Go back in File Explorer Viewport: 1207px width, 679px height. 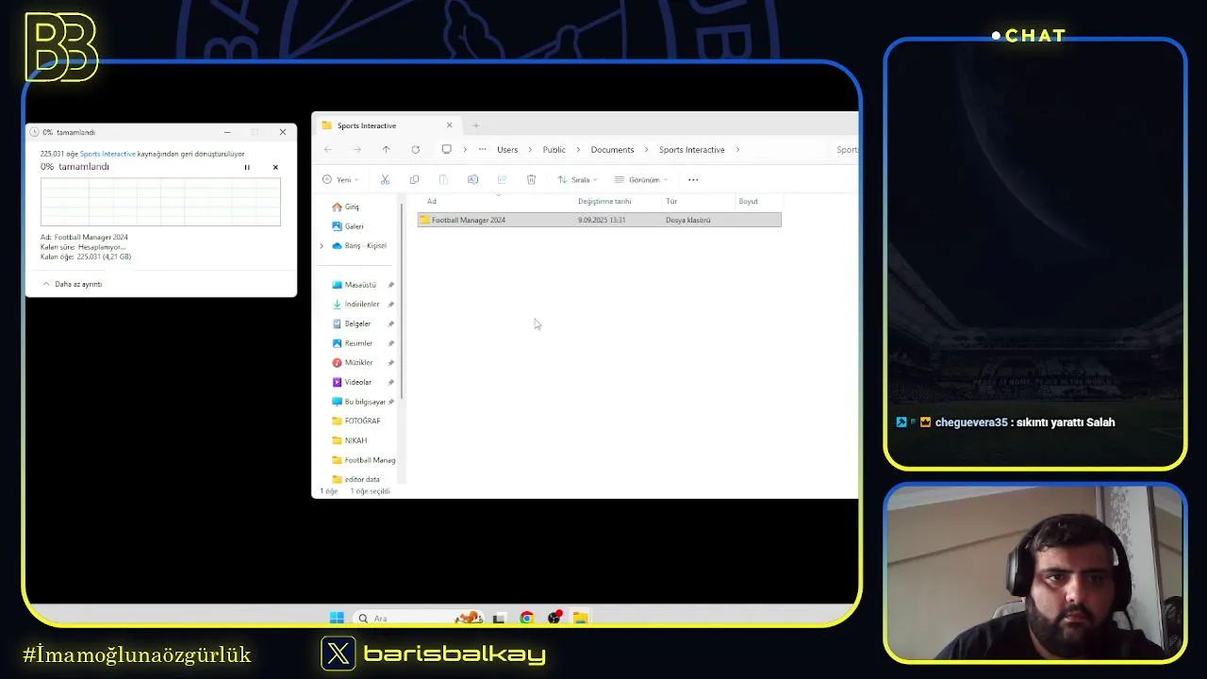pyautogui.click(x=328, y=150)
